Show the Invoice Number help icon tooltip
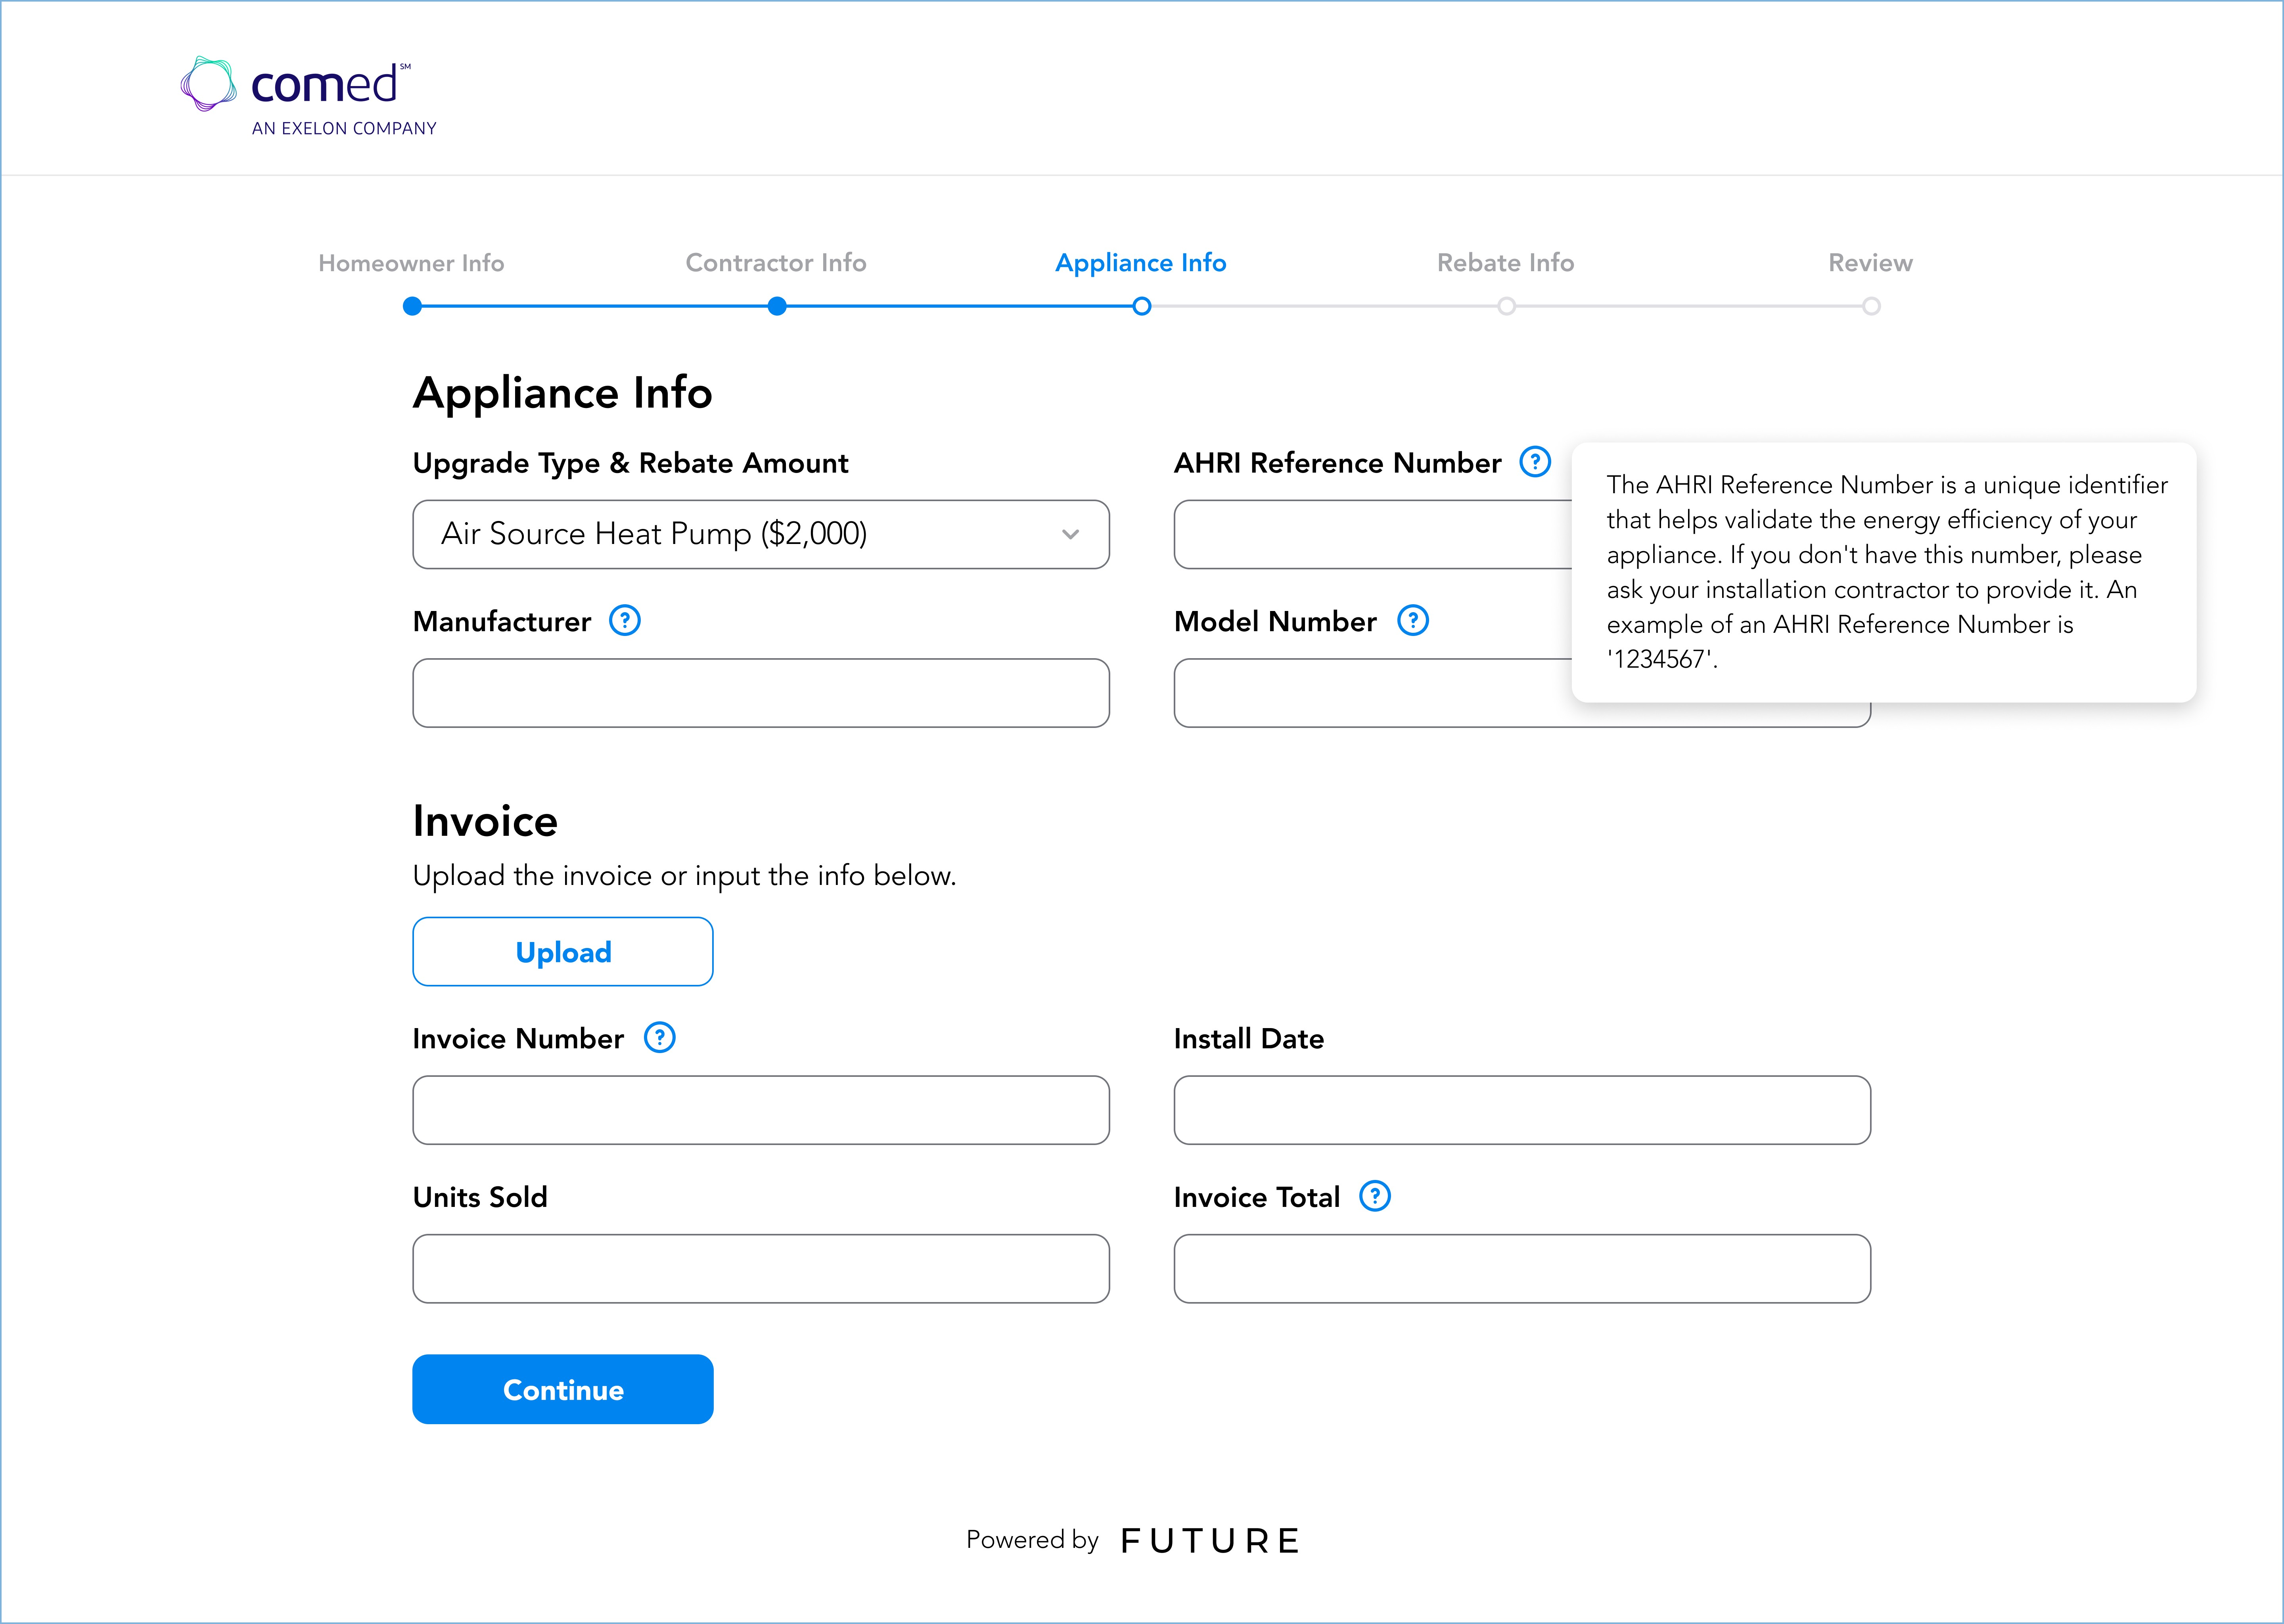This screenshot has width=2284, height=1624. 659,1038
